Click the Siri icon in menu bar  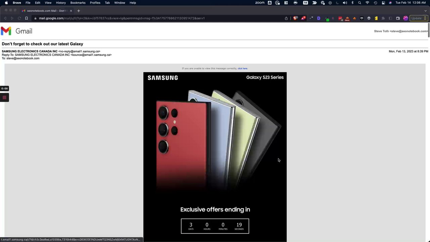(390, 3)
